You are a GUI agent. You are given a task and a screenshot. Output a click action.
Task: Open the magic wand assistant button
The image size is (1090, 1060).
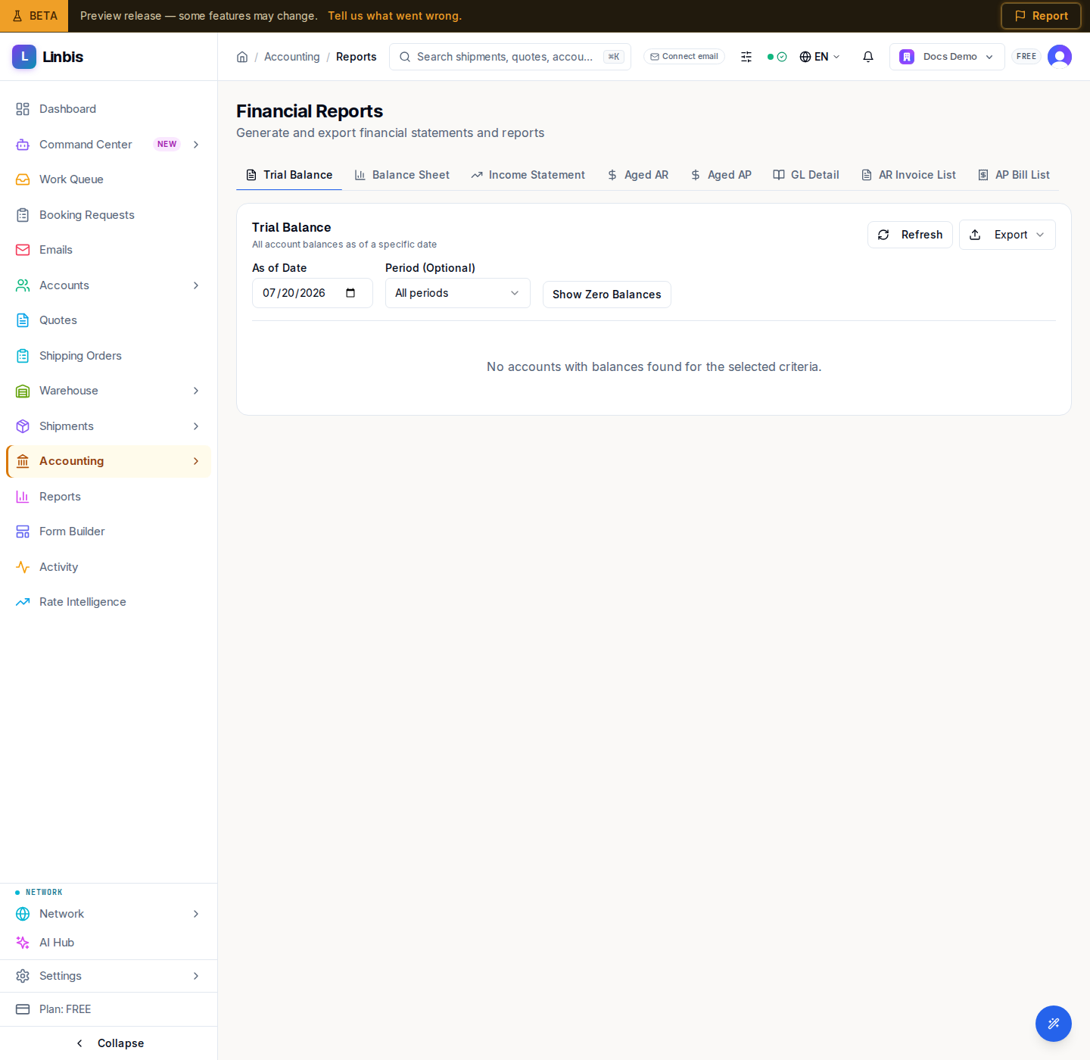click(1054, 1024)
